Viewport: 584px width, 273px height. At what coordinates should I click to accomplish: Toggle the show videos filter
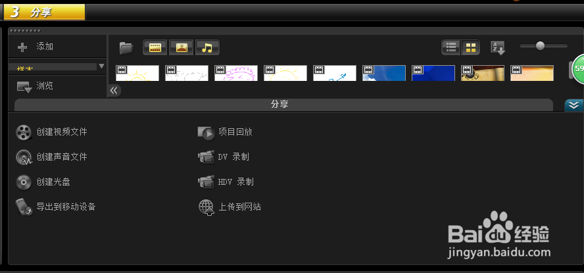click(155, 47)
